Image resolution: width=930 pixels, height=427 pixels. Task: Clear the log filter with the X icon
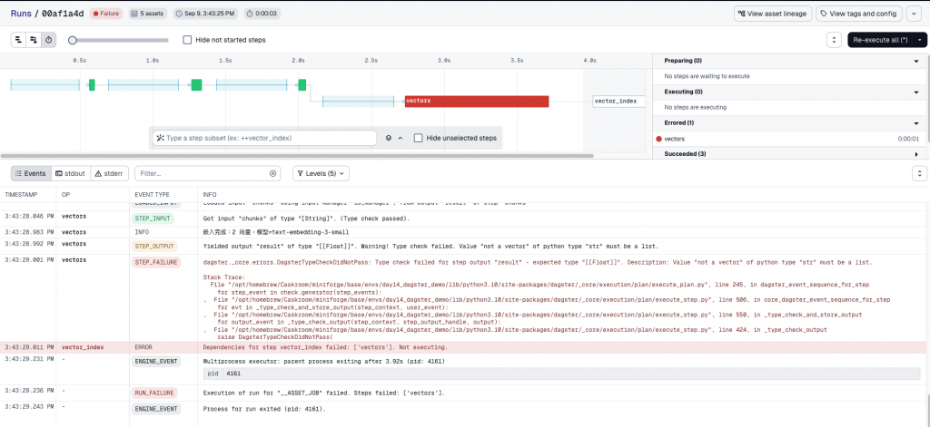[272, 173]
